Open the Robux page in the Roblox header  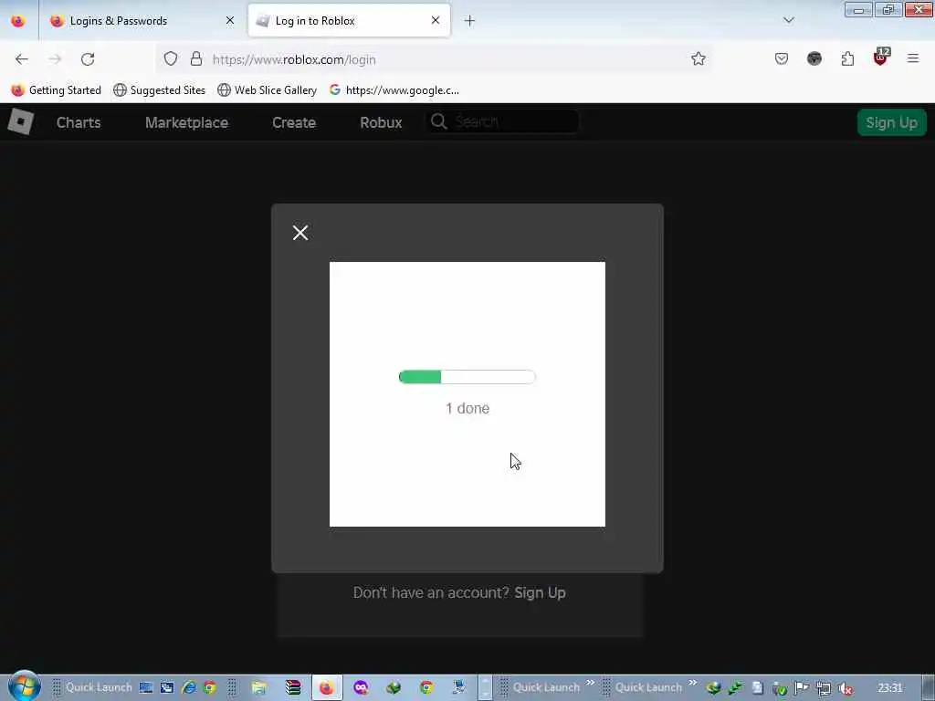point(381,122)
